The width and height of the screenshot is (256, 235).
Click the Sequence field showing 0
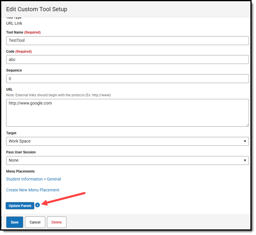[x=128, y=78]
